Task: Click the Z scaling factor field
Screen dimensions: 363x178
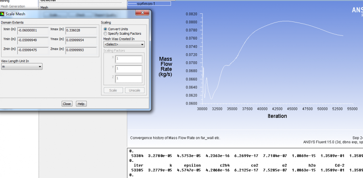Action: coord(129,79)
